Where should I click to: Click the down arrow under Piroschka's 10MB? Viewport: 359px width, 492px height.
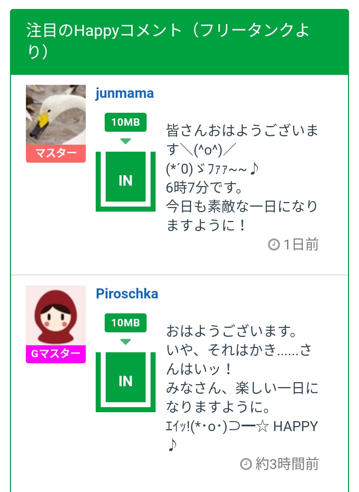point(126,342)
